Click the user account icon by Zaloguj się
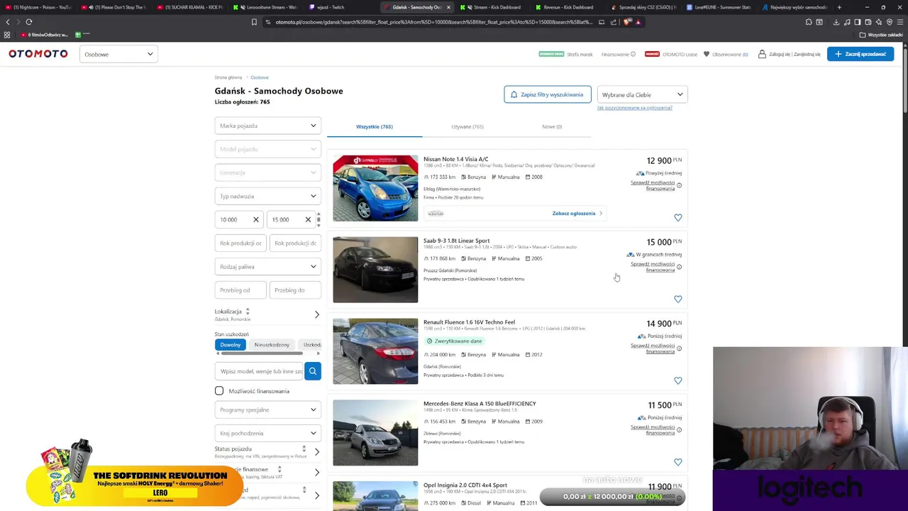The width and height of the screenshot is (908, 511). click(x=762, y=54)
